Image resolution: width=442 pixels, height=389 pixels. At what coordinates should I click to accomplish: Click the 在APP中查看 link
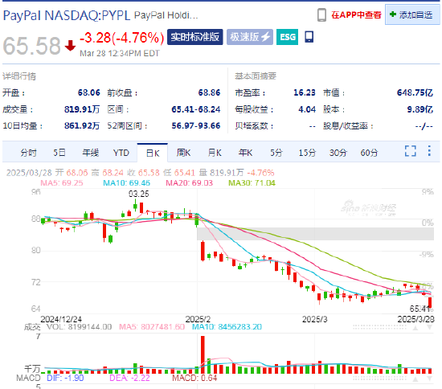(356, 15)
